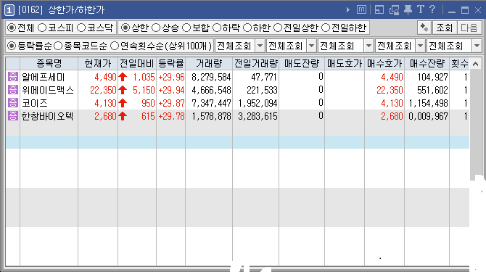486x272 pixels.
Task: Click the 조회 search button
Action: point(444,28)
